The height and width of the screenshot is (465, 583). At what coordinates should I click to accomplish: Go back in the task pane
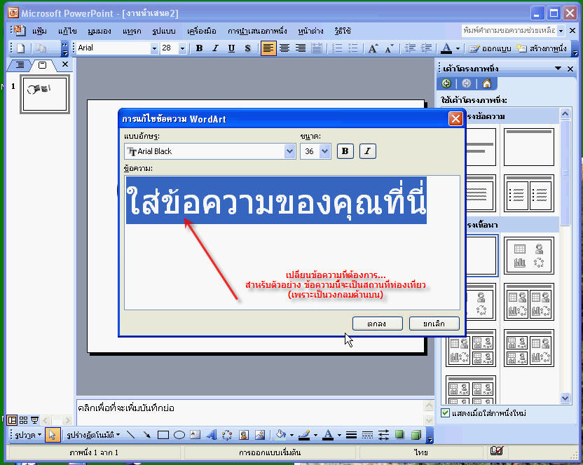(x=446, y=83)
